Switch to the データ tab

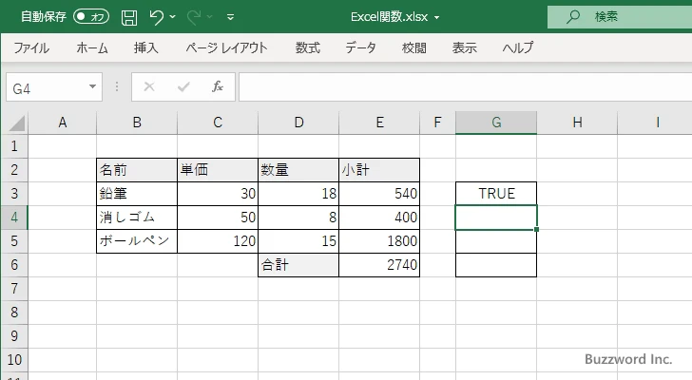pos(360,47)
